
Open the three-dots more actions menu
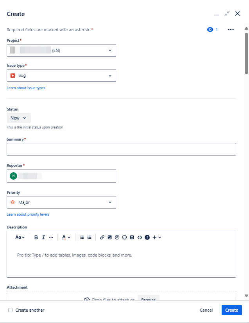click(231, 30)
